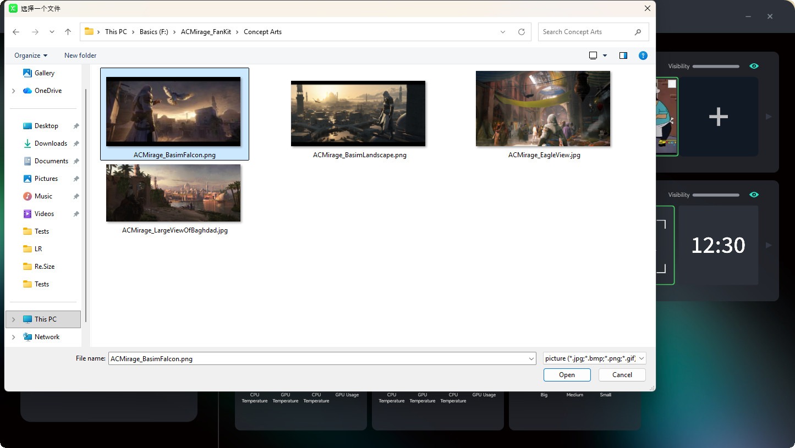This screenshot has height=448, width=795.
Task: Tick the checkbox on the cartoon thumbnail
Action: pyautogui.click(x=672, y=84)
